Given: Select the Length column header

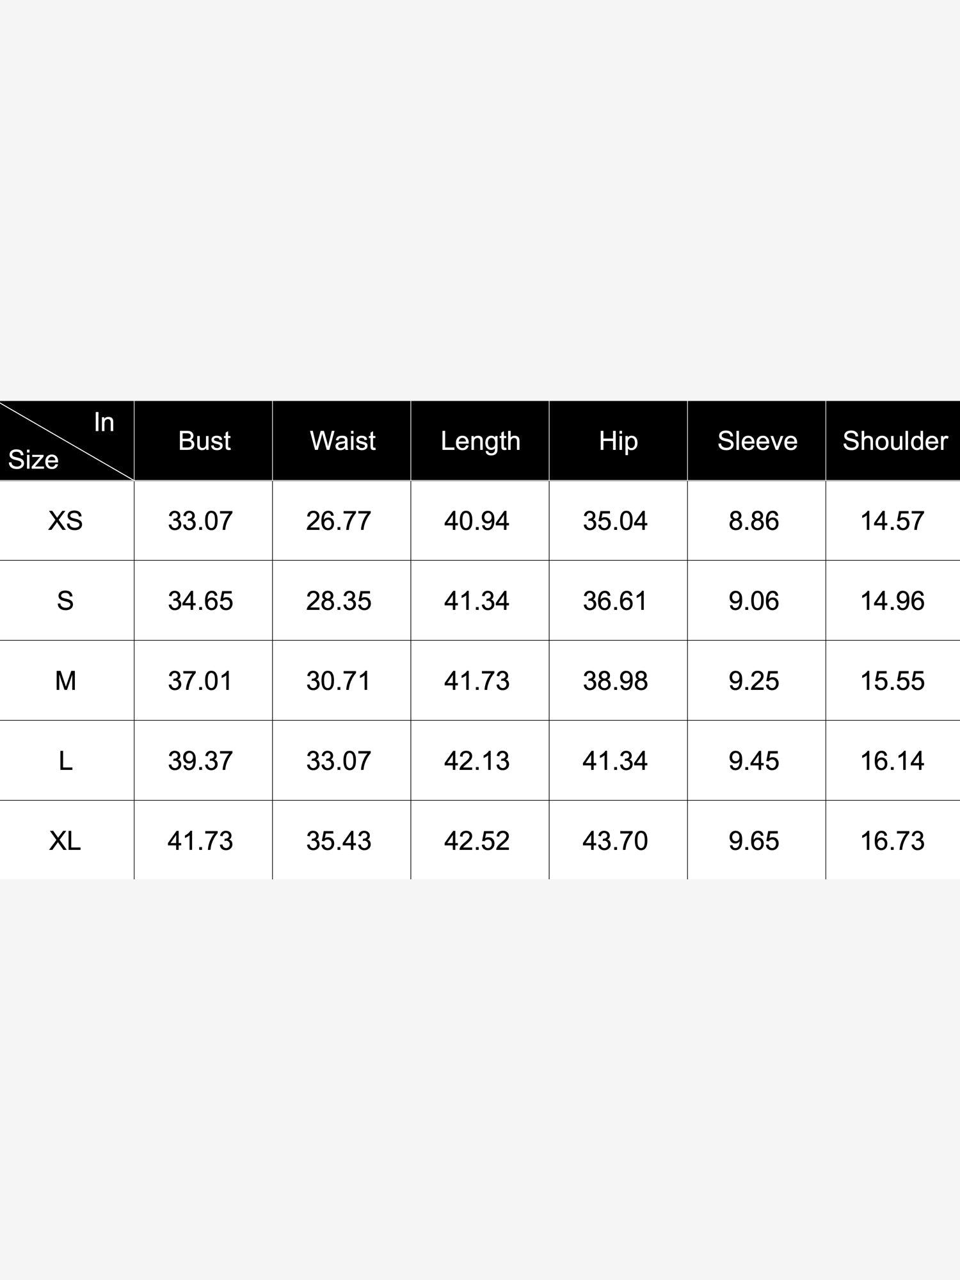Looking at the screenshot, I should click(481, 442).
